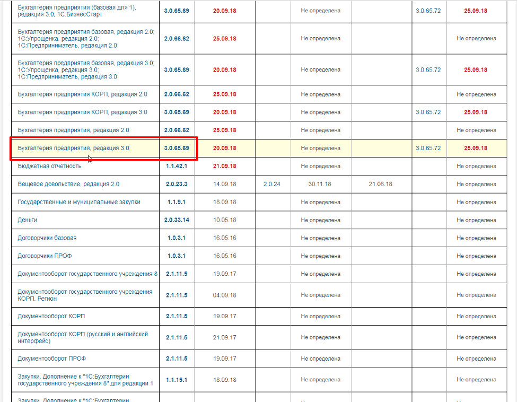Select version 2.1.11.5 of Документооборот ПРОФ
The image size is (518, 402).
177,358
